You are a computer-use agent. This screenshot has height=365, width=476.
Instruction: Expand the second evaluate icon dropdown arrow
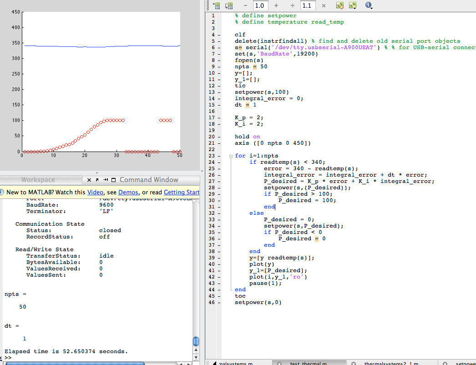click(355, 8)
